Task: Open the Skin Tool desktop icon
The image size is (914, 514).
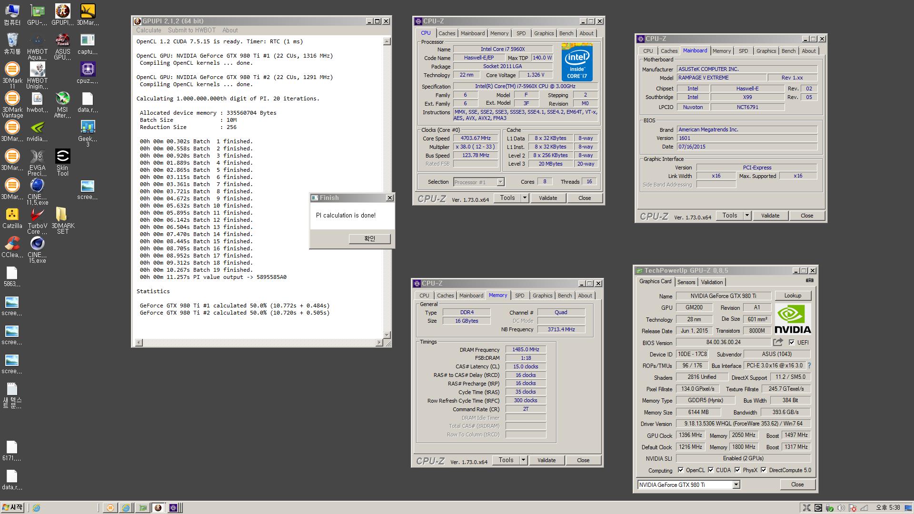Action: point(62,162)
